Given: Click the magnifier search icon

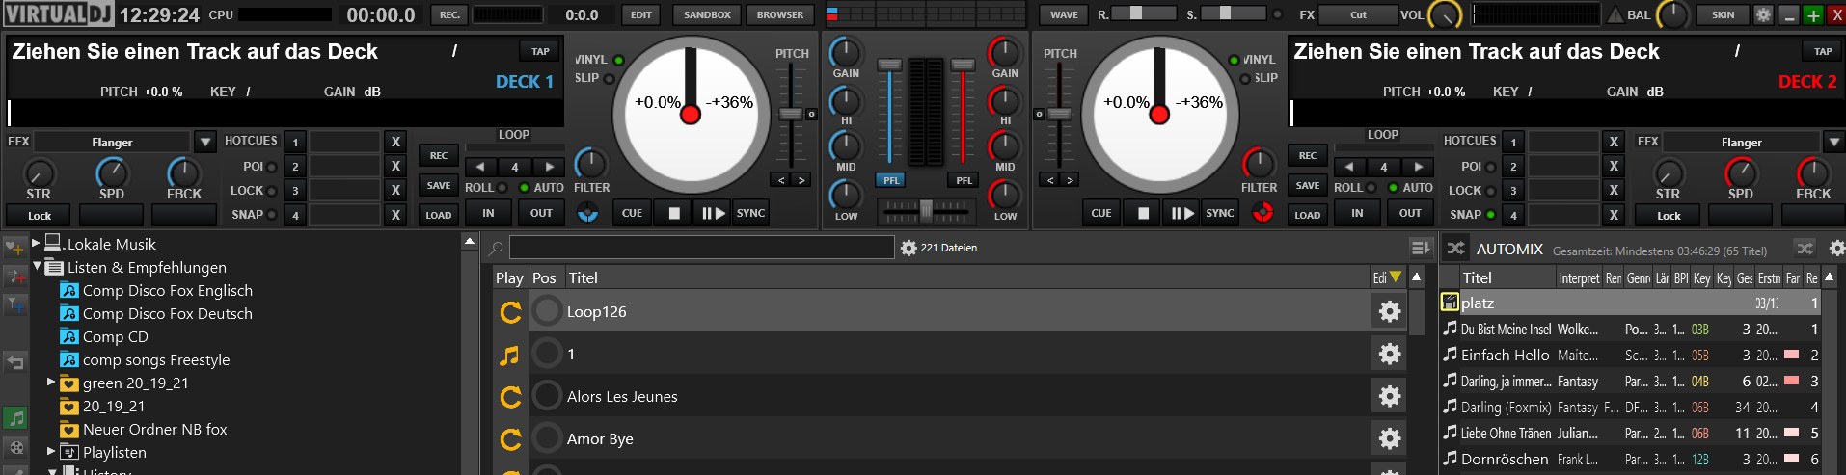Looking at the screenshot, I should point(497,248).
